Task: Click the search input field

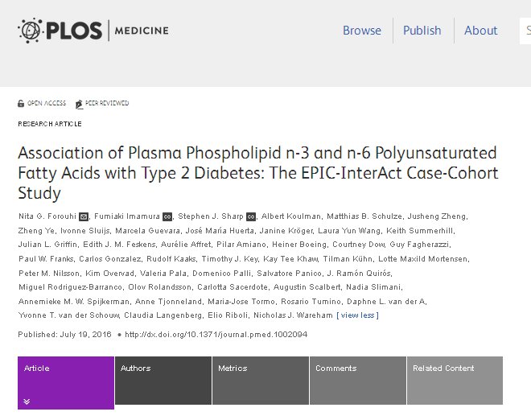Action: pos(525,31)
